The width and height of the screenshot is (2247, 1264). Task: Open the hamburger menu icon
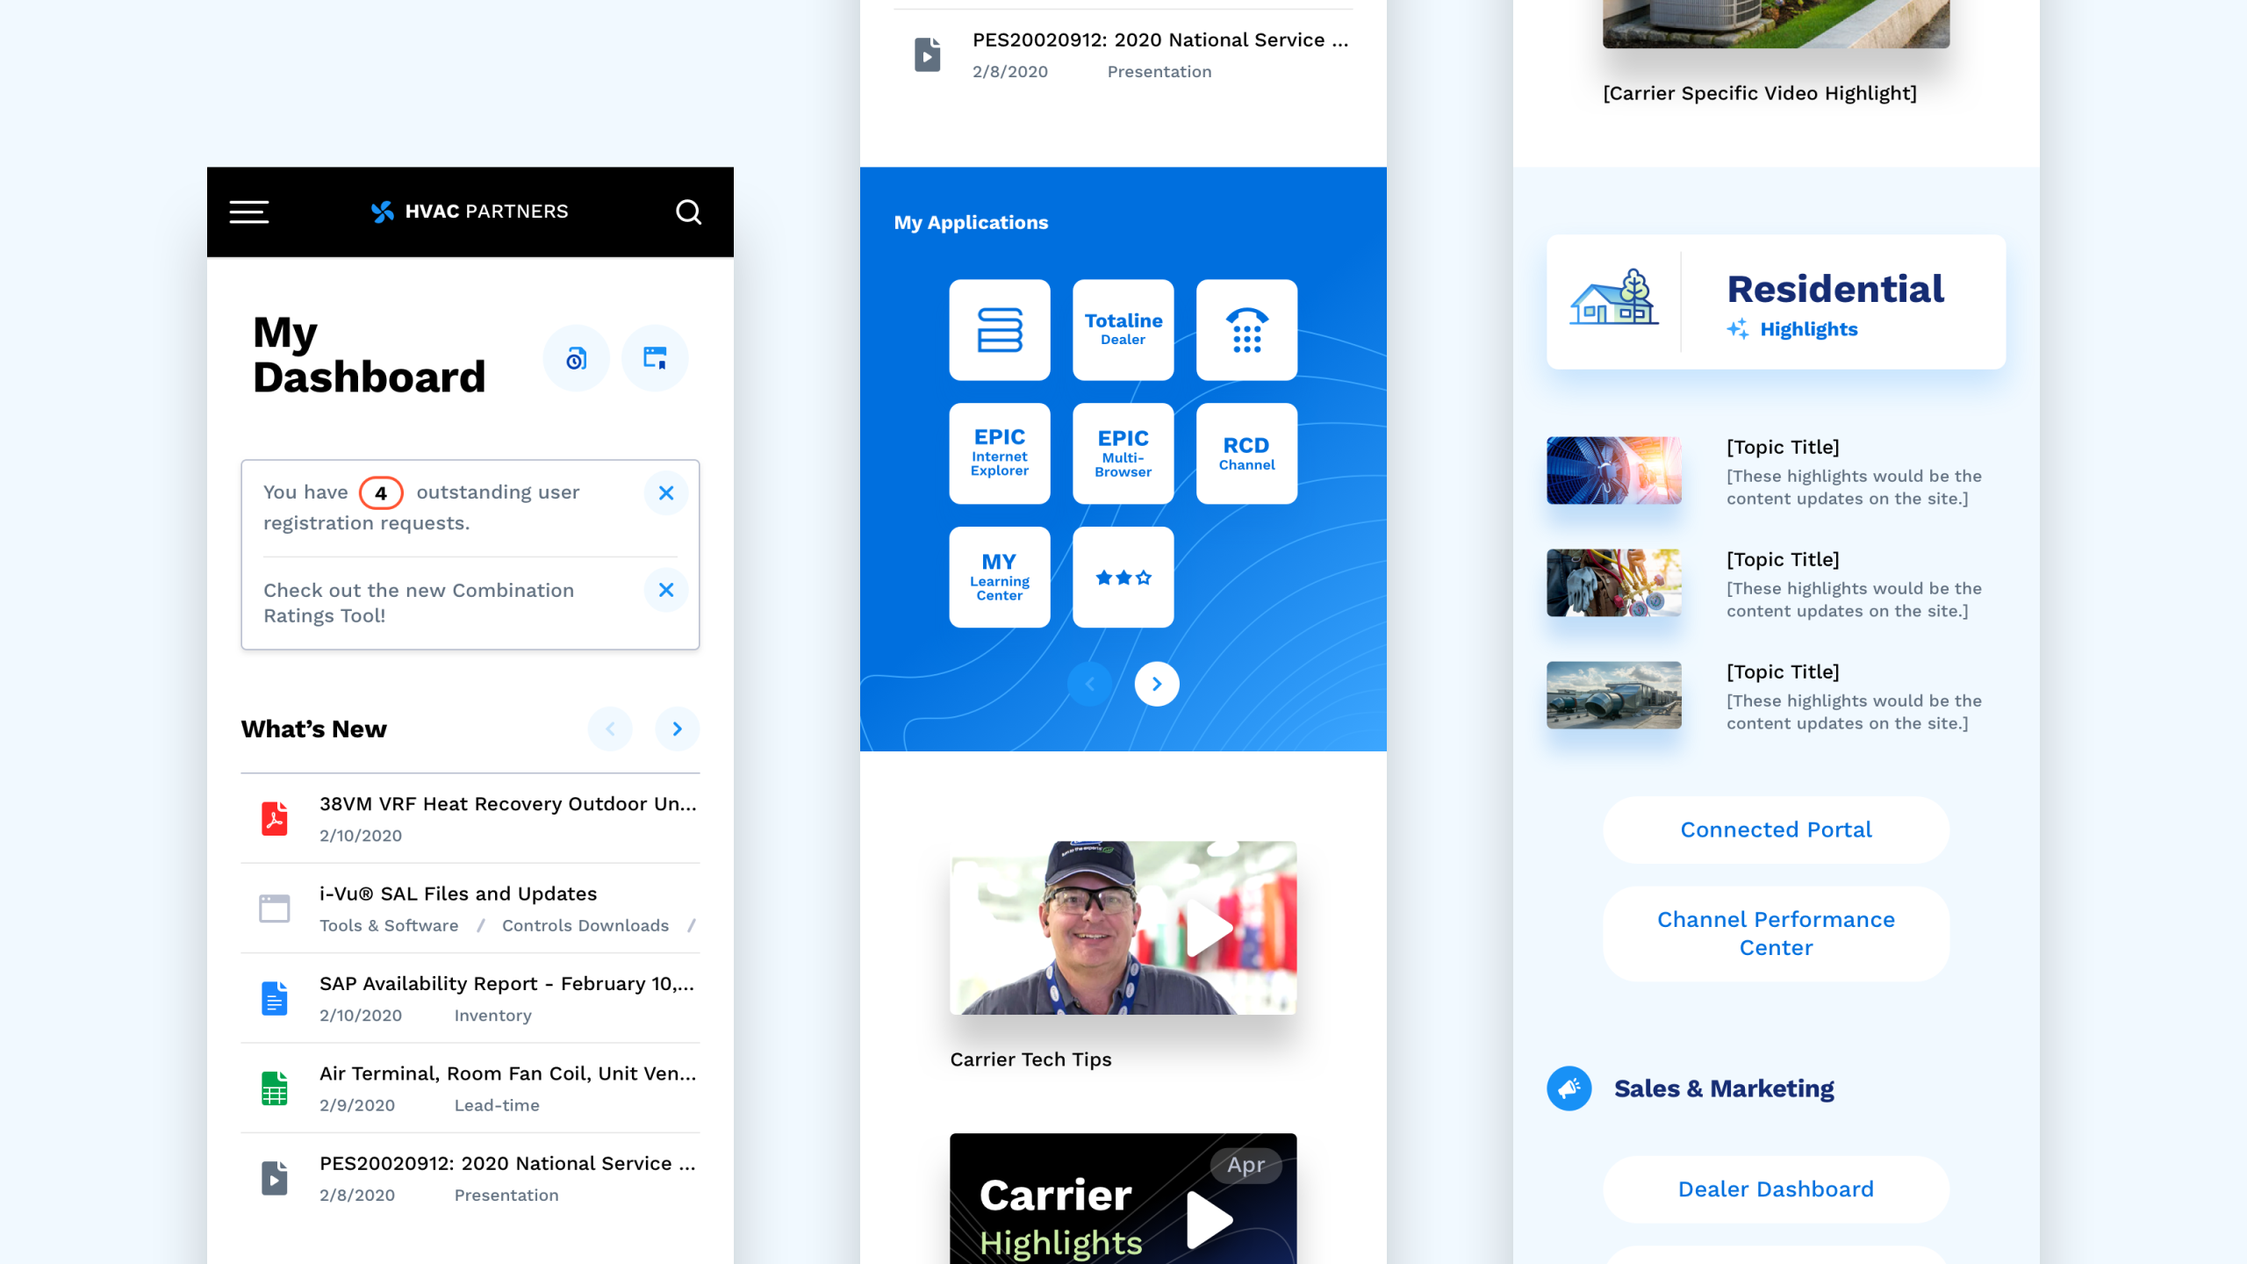coord(249,212)
